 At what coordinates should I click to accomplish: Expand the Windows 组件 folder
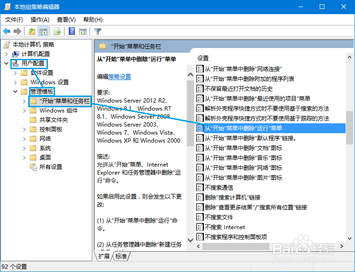pyautogui.click(x=24, y=111)
